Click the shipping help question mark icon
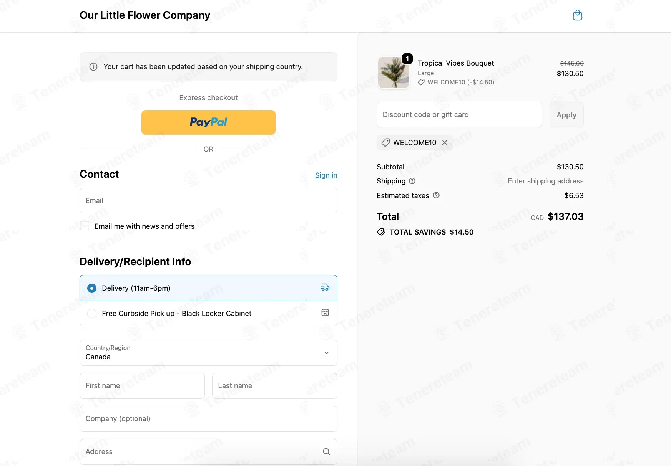This screenshot has width=671, height=466. [x=412, y=181]
